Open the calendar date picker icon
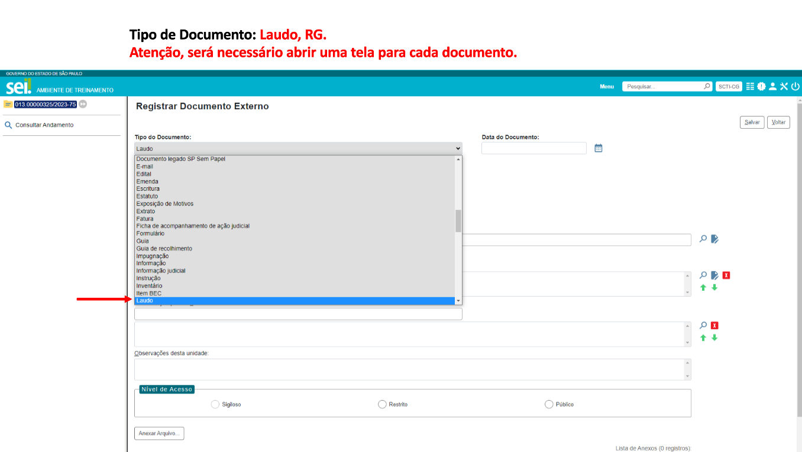802x452 pixels. coord(598,148)
